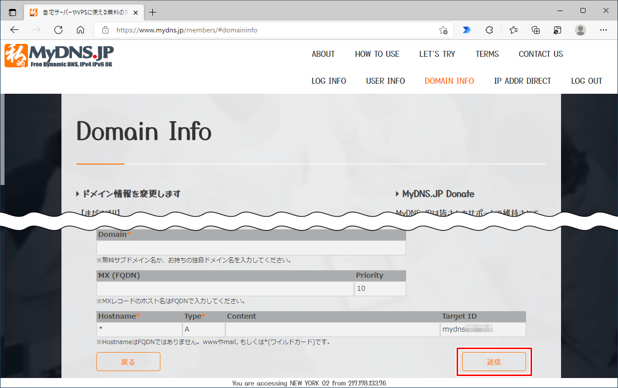This screenshot has width=618, height=388.
Task: Click the Internet Explorer mode icon
Action: pos(557,30)
